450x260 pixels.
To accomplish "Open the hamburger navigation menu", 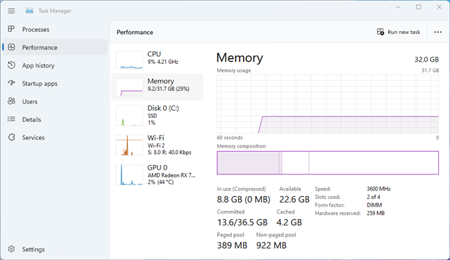I will click(12, 11).
